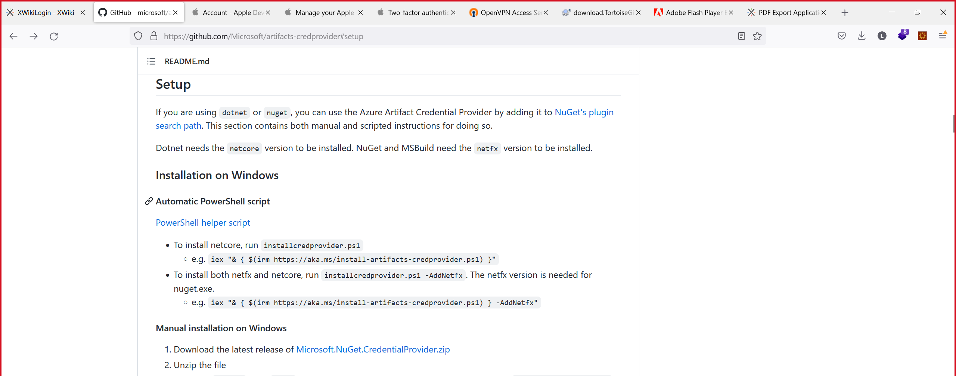Image resolution: width=956 pixels, height=376 pixels.
Task: Restore down the Firefox window
Action: pos(917,12)
